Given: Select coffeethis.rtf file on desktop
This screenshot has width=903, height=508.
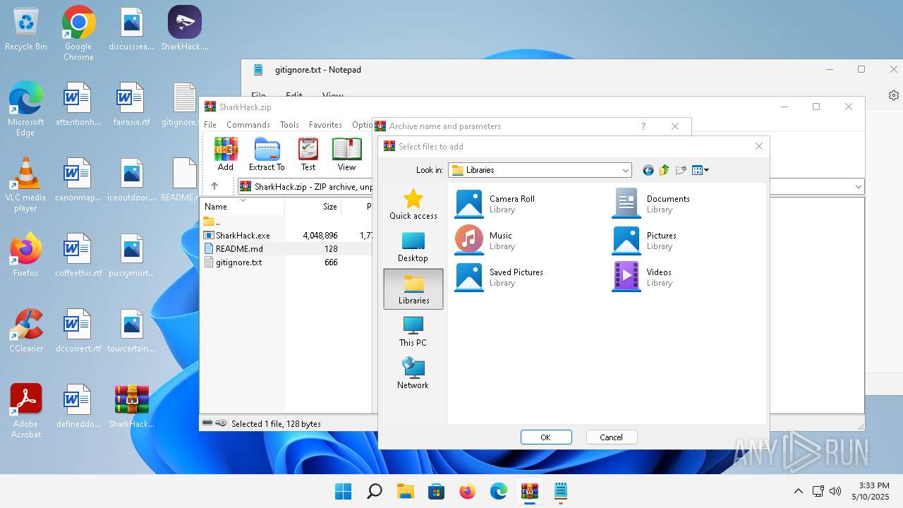Looking at the screenshot, I should coord(78,255).
